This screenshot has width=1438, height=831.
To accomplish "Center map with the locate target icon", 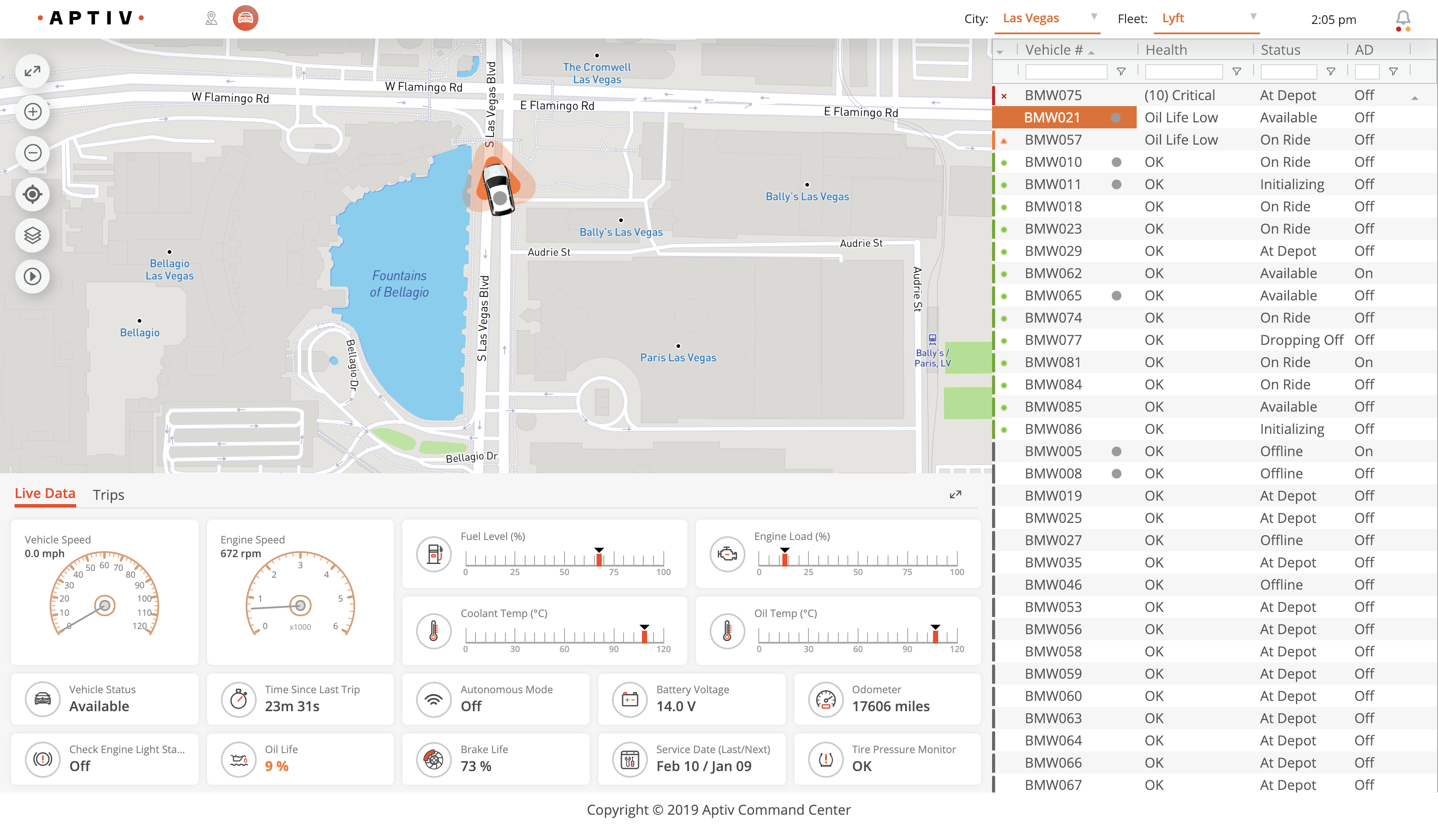I will click(x=33, y=194).
